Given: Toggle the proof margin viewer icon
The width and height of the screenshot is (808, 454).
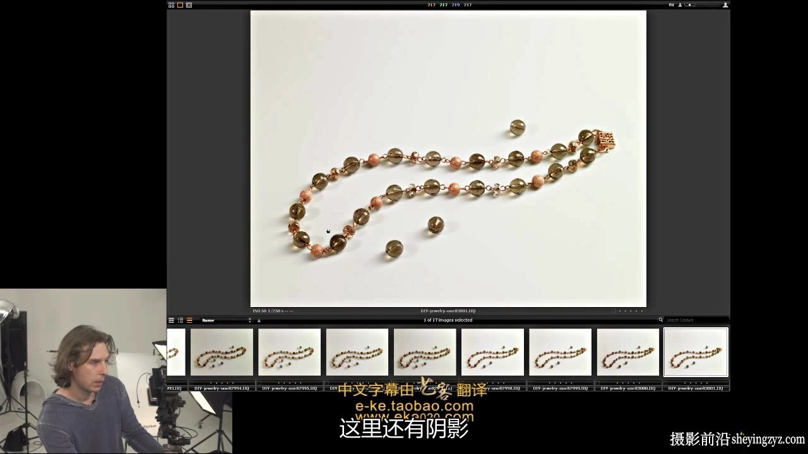Looking at the screenshot, I should click(189, 5).
